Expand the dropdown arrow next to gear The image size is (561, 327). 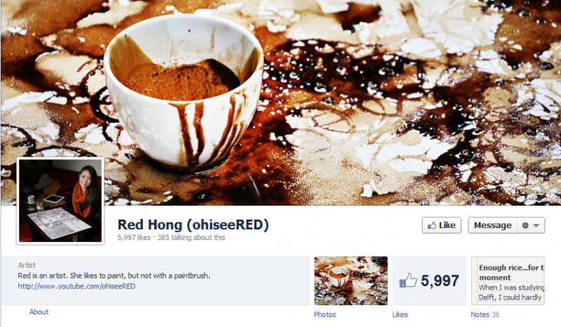pos(536,226)
